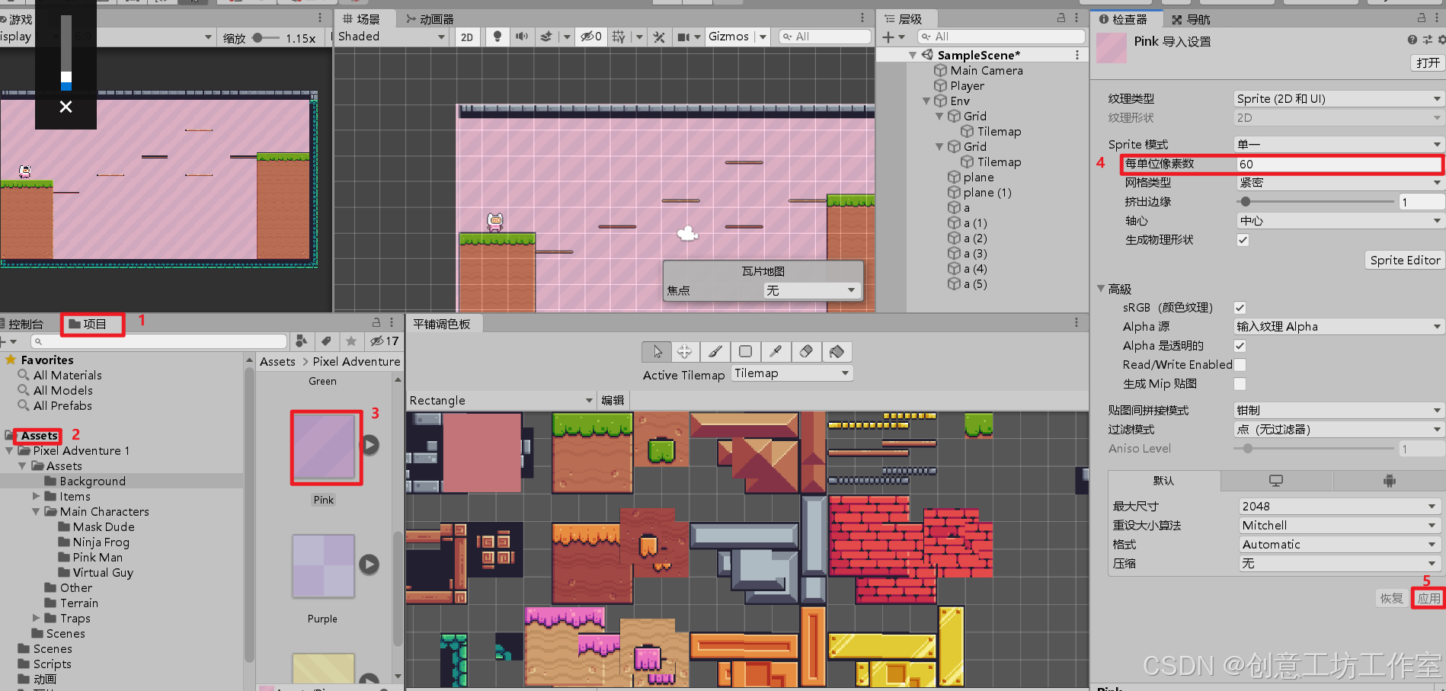This screenshot has height=691, width=1446.
Task: Select palette Paintbrush tool
Action: pos(715,351)
